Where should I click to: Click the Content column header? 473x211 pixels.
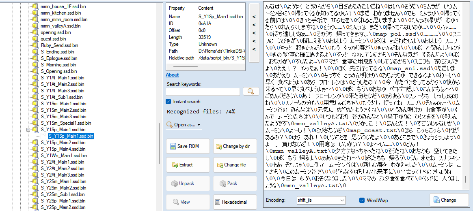coord(206,8)
